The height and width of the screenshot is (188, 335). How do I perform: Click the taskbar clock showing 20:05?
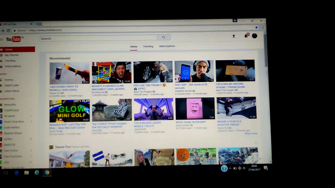[254, 168]
